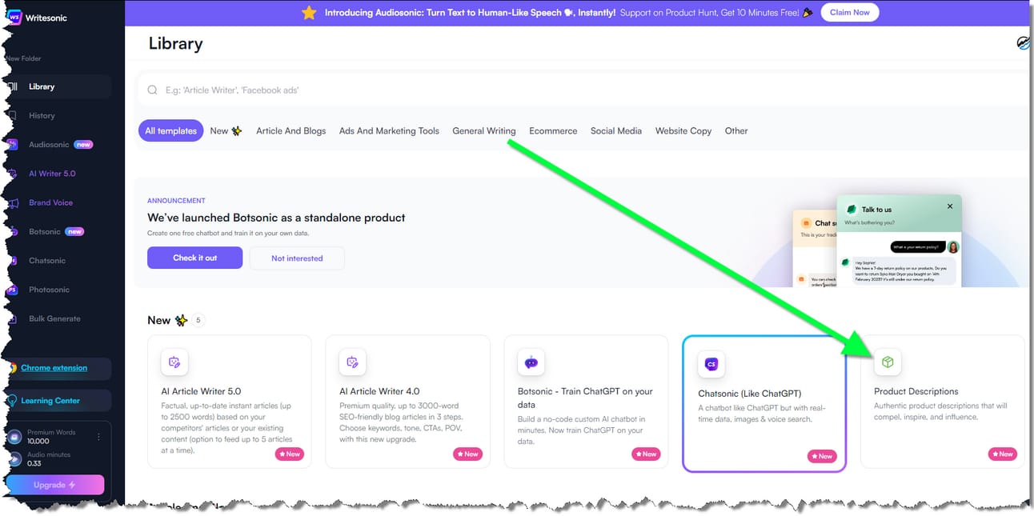The height and width of the screenshot is (516, 1034).
Task: Click the Botsonic new badge
Action: pos(74,232)
